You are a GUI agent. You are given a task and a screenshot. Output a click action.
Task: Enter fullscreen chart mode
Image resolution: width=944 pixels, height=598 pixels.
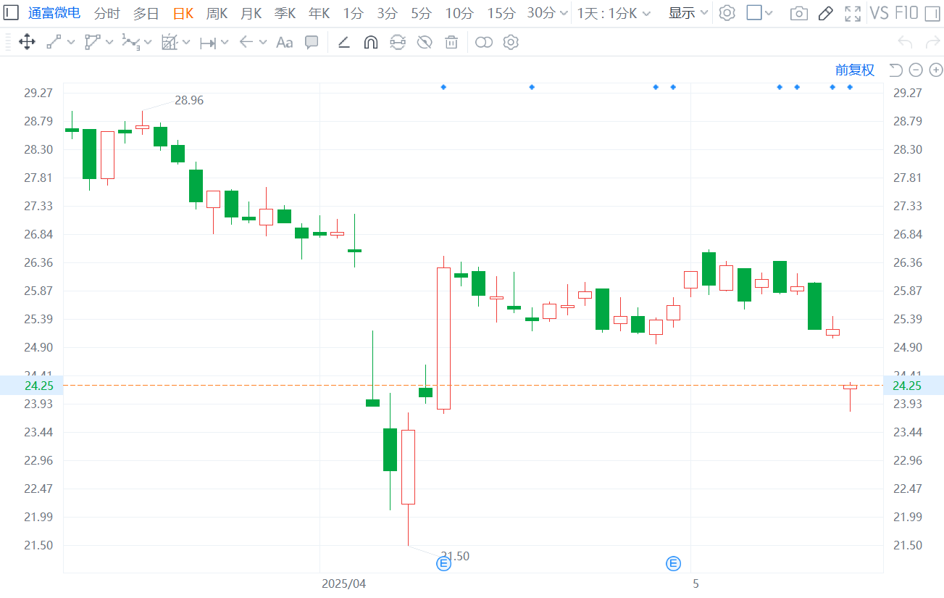pos(853,13)
